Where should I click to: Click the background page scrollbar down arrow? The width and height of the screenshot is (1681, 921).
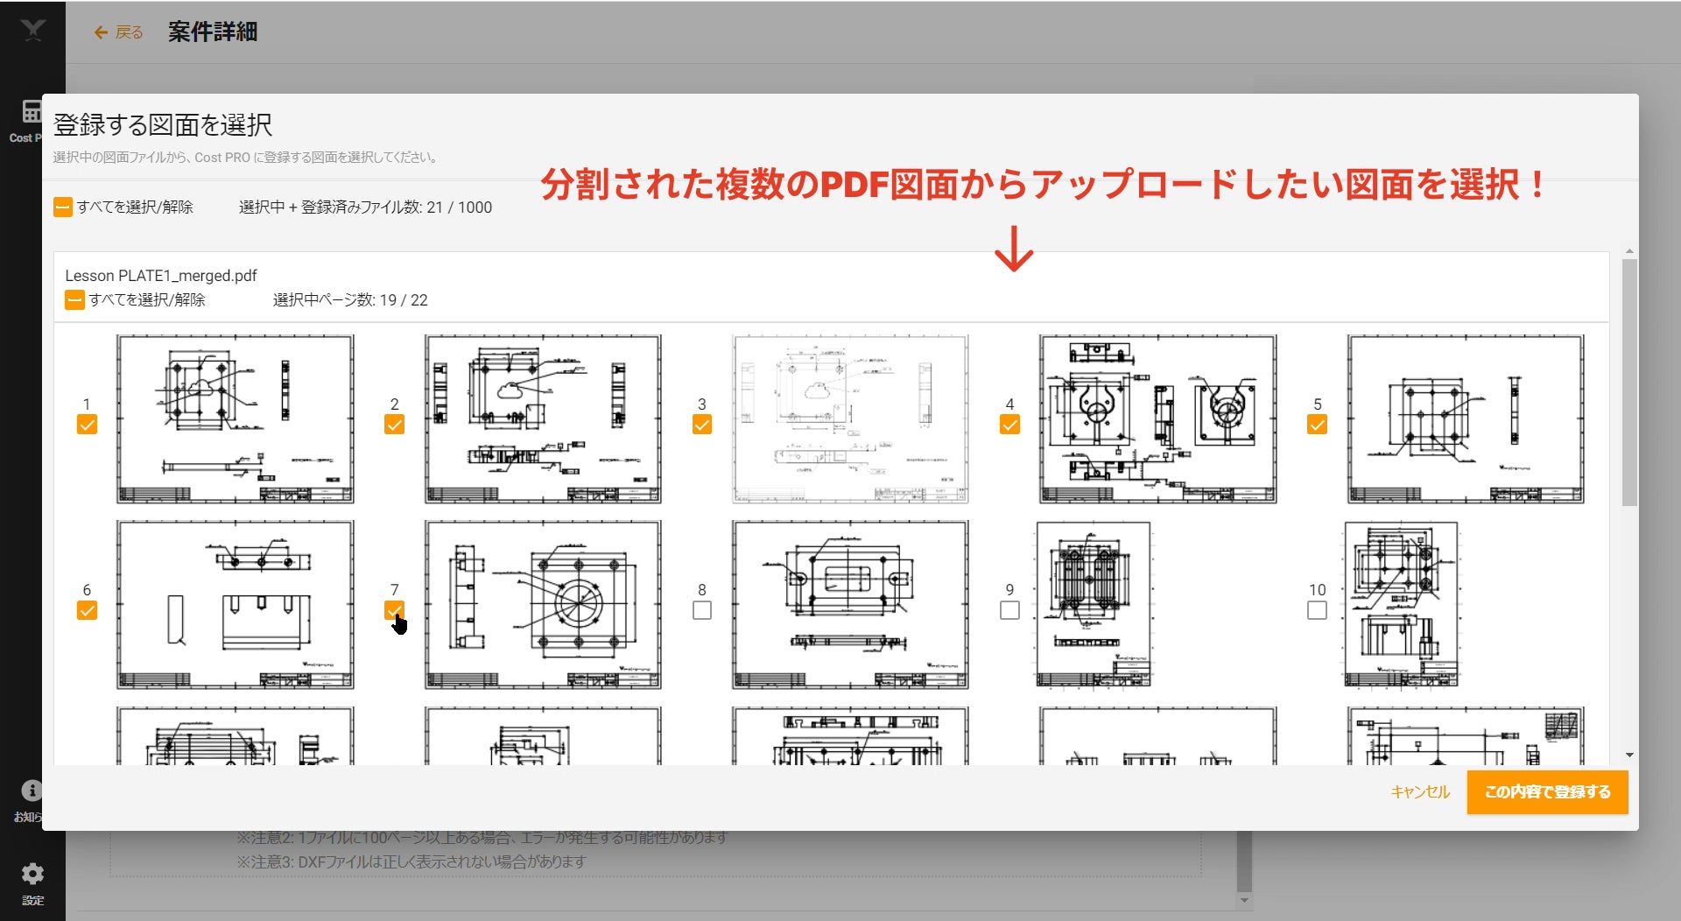click(x=1244, y=900)
